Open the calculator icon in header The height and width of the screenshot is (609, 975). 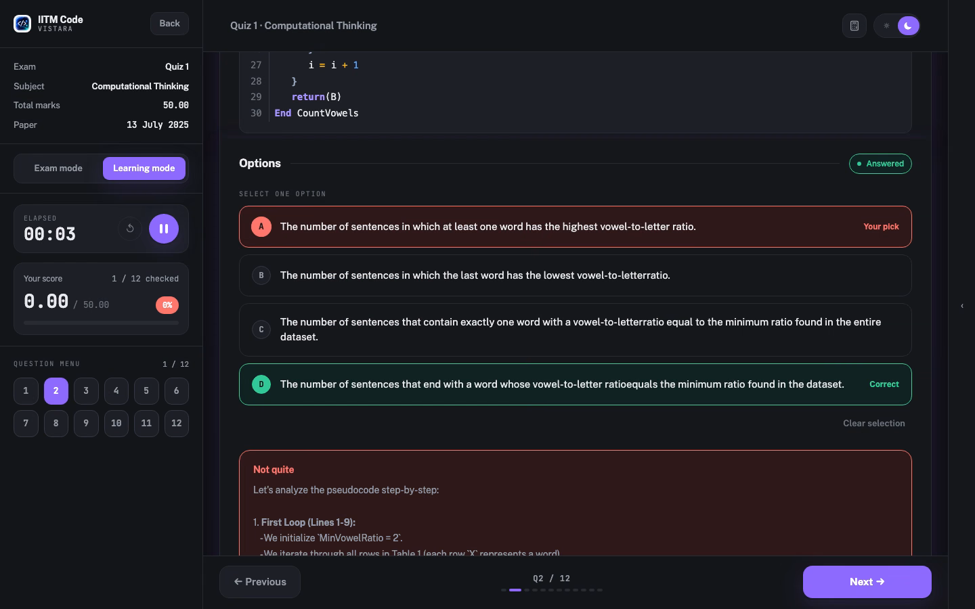854,26
